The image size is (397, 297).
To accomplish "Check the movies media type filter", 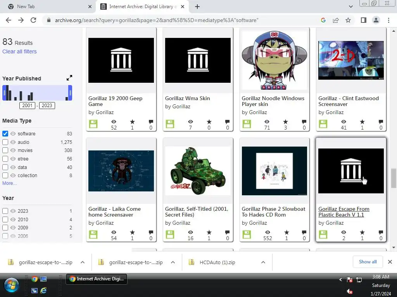I will (5, 150).
